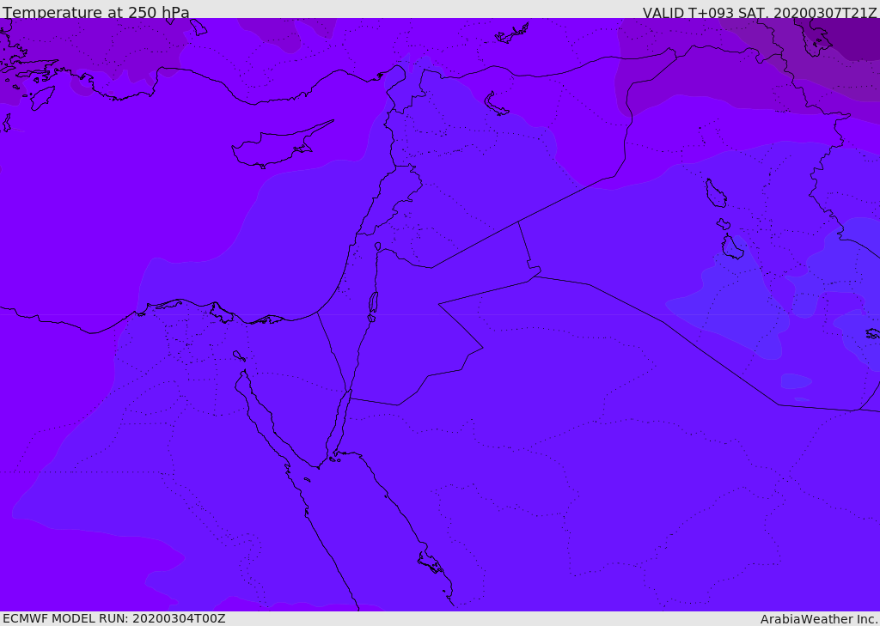Click the 'Temperature at 250 hPa' title

click(x=95, y=13)
